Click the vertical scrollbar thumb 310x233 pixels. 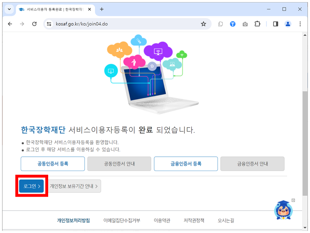pos(305,143)
